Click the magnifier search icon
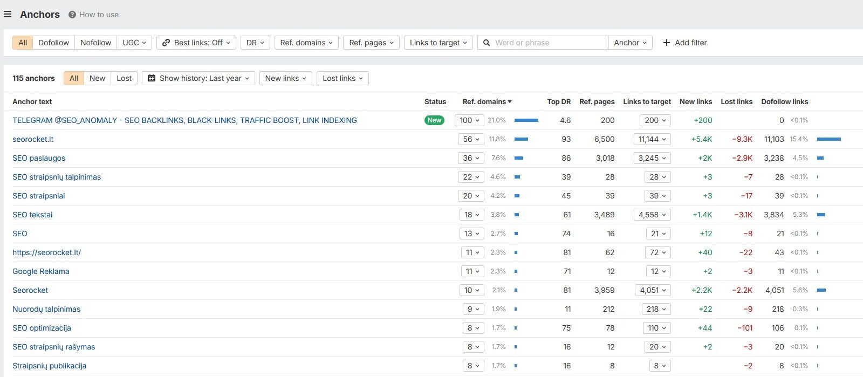Viewport: 863px width, 377px height. 487,43
